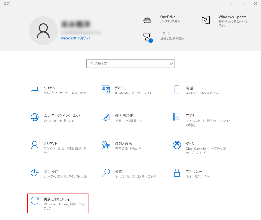Viewport: 261px width, 220px height.
Task: Select the 報酬の取得を開始 text
Action: click(x=172, y=39)
